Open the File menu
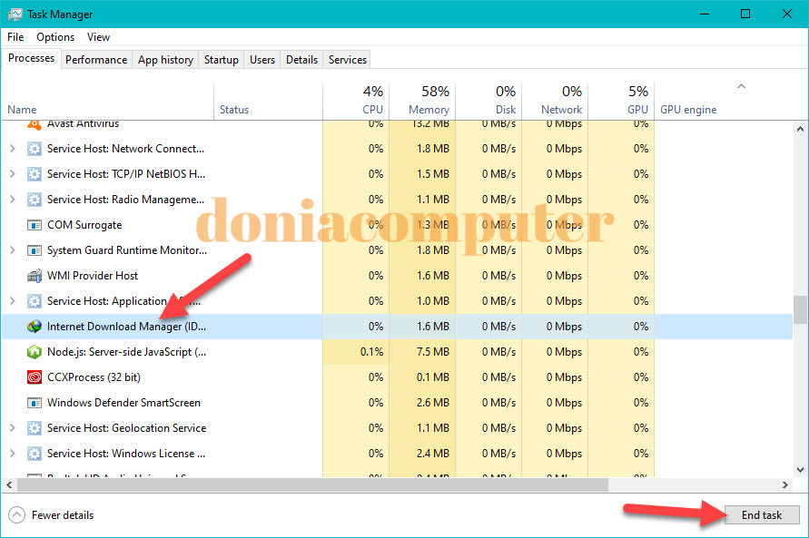 [x=15, y=37]
